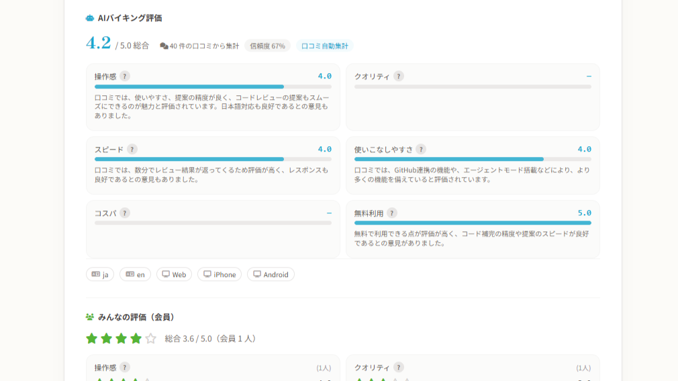Click the (1人) count beside member クオリティ
Screen dimensions: 678x381
point(583,368)
